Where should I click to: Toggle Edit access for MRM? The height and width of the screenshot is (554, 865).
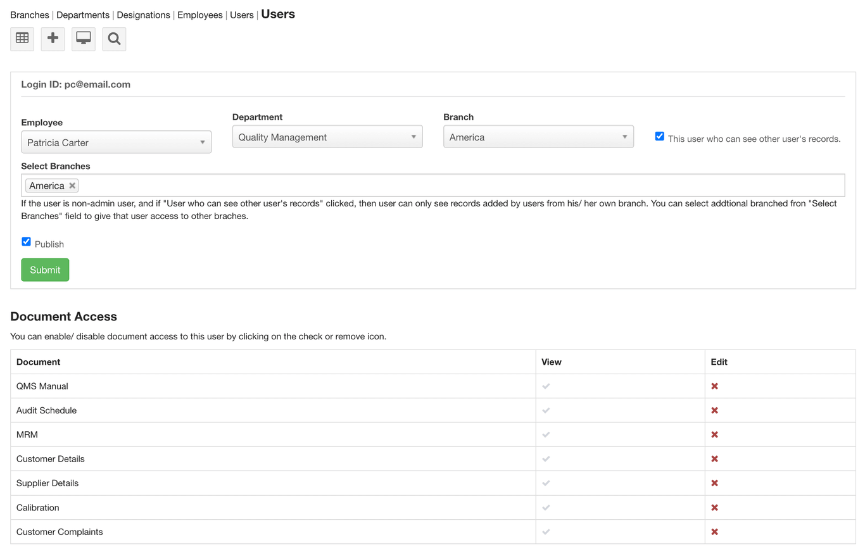coord(714,435)
